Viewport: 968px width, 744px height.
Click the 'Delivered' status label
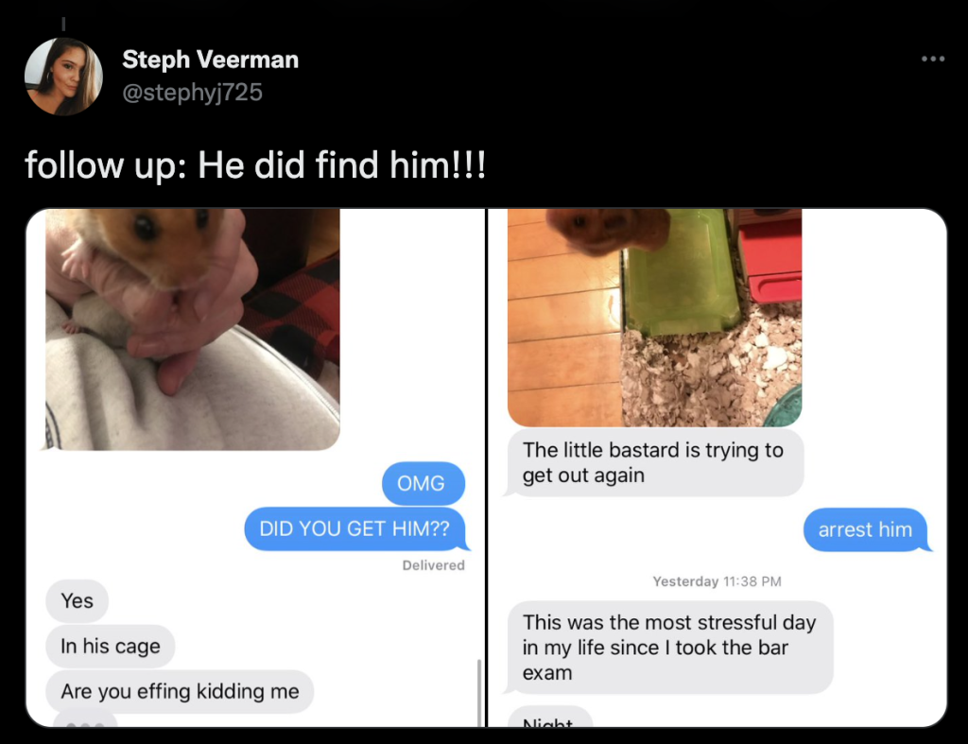433,565
